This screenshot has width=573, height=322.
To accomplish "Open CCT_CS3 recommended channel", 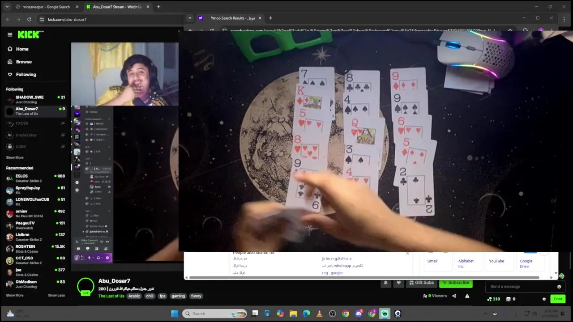I will click(x=35, y=260).
